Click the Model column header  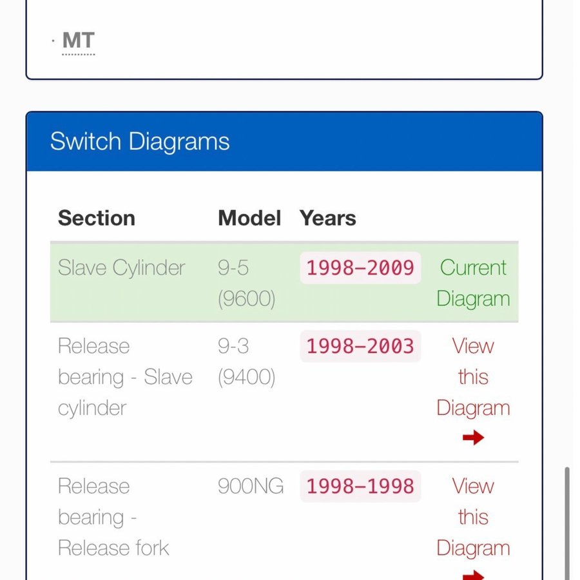[249, 218]
